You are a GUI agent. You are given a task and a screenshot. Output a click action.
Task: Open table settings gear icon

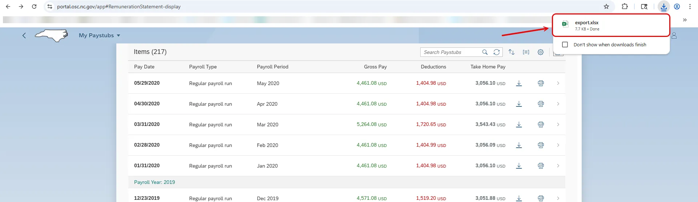[x=541, y=52]
